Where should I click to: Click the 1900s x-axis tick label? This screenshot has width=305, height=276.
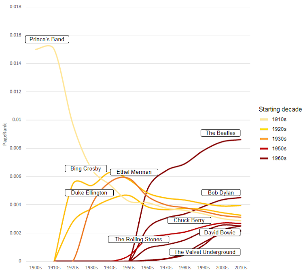pyautogui.click(x=36, y=268)
